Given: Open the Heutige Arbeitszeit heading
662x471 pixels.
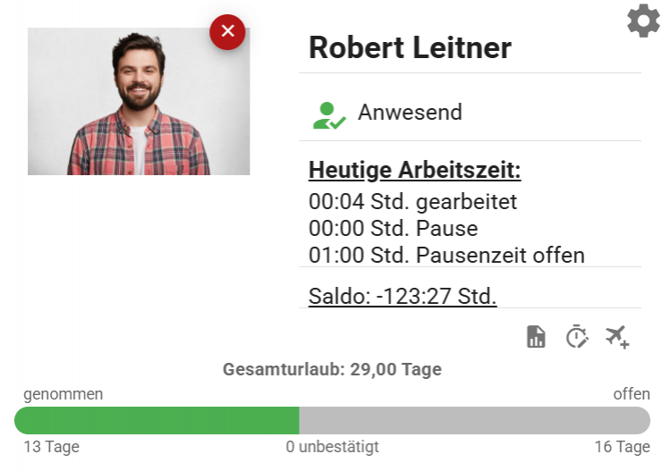Looking at the screenshot, I should point(414,170).
